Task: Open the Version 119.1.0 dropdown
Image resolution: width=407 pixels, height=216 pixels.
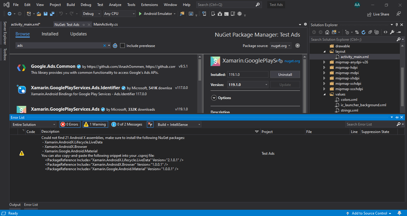Action: click(248, 85)
